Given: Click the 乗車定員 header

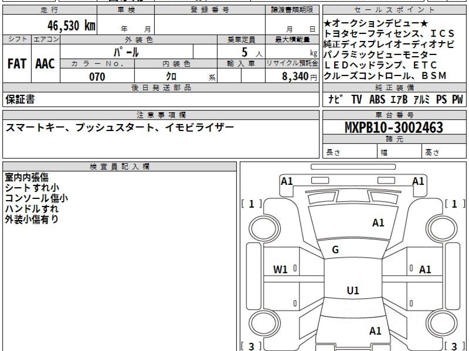Looking at the screenshot, I should coord(241,39).
